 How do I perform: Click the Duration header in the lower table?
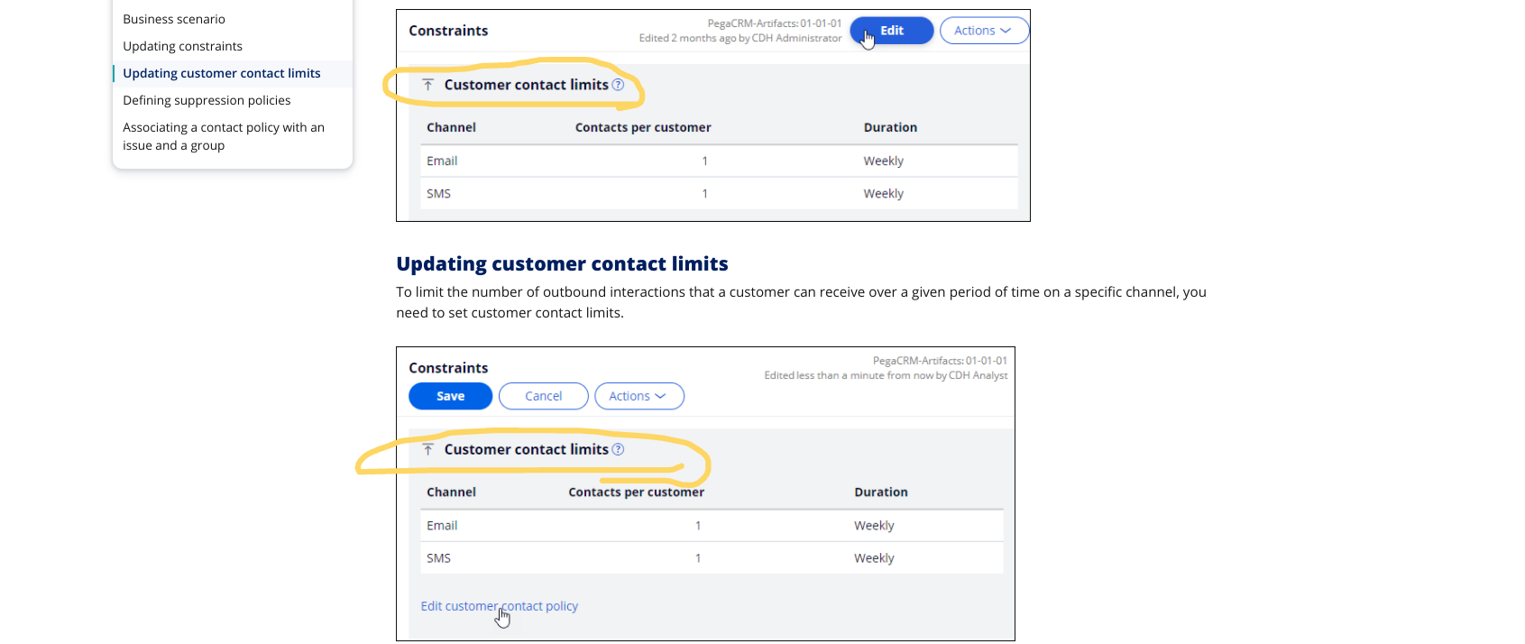pyautogui.click(x=881, y=492)
